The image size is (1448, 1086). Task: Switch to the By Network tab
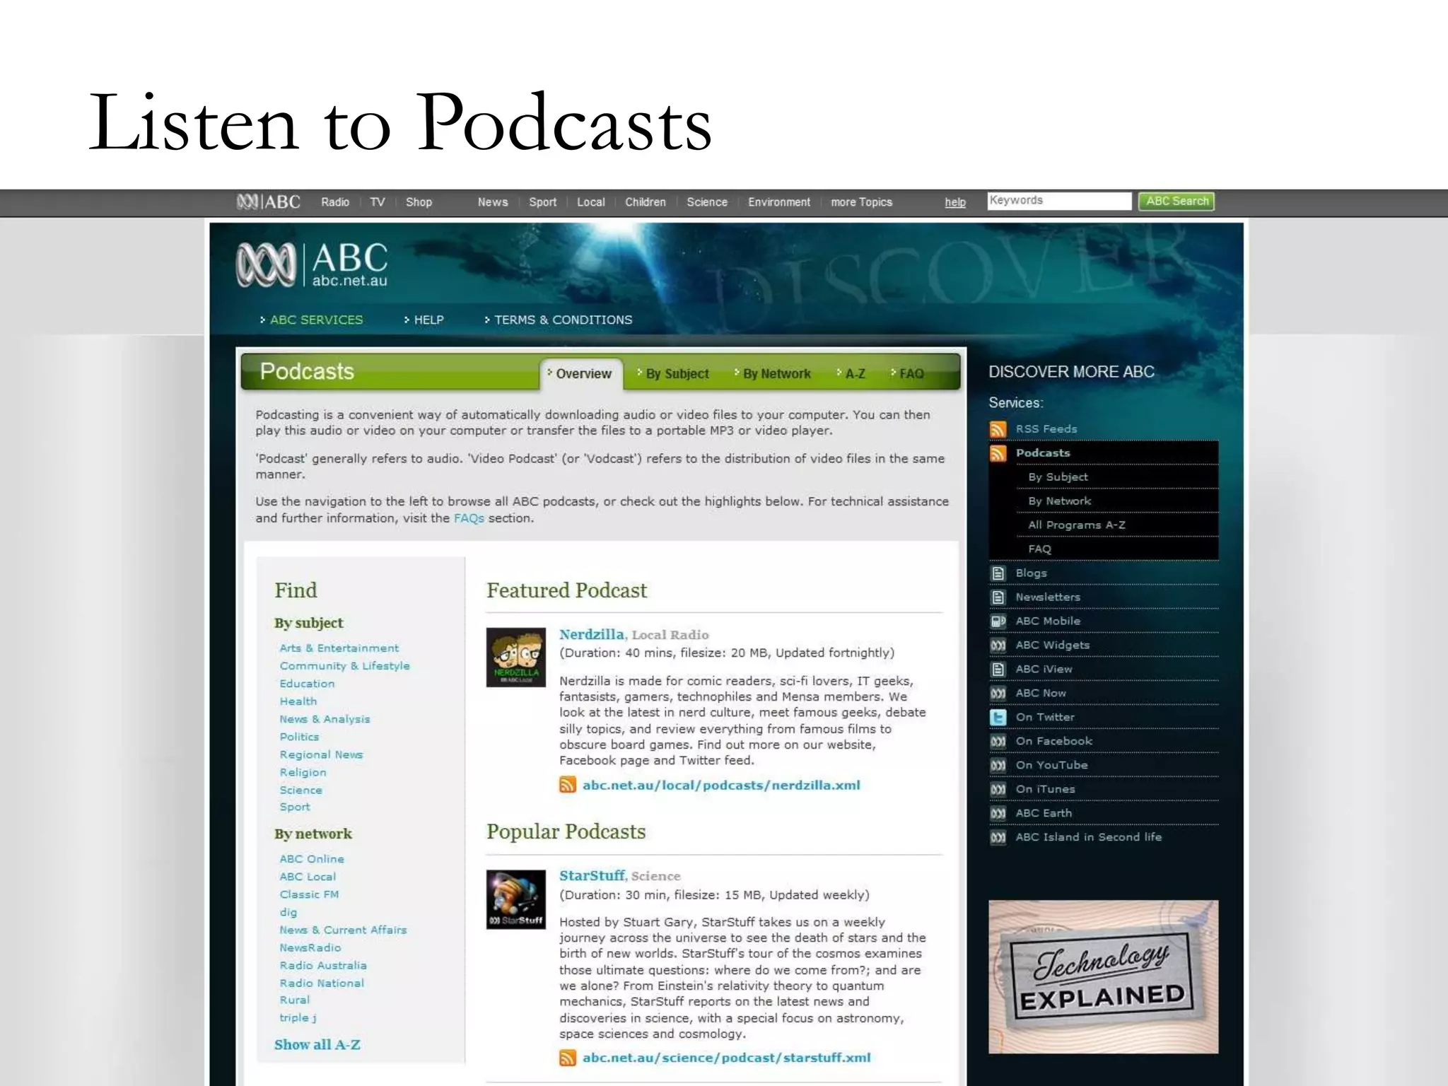click(x=773, y=374)
